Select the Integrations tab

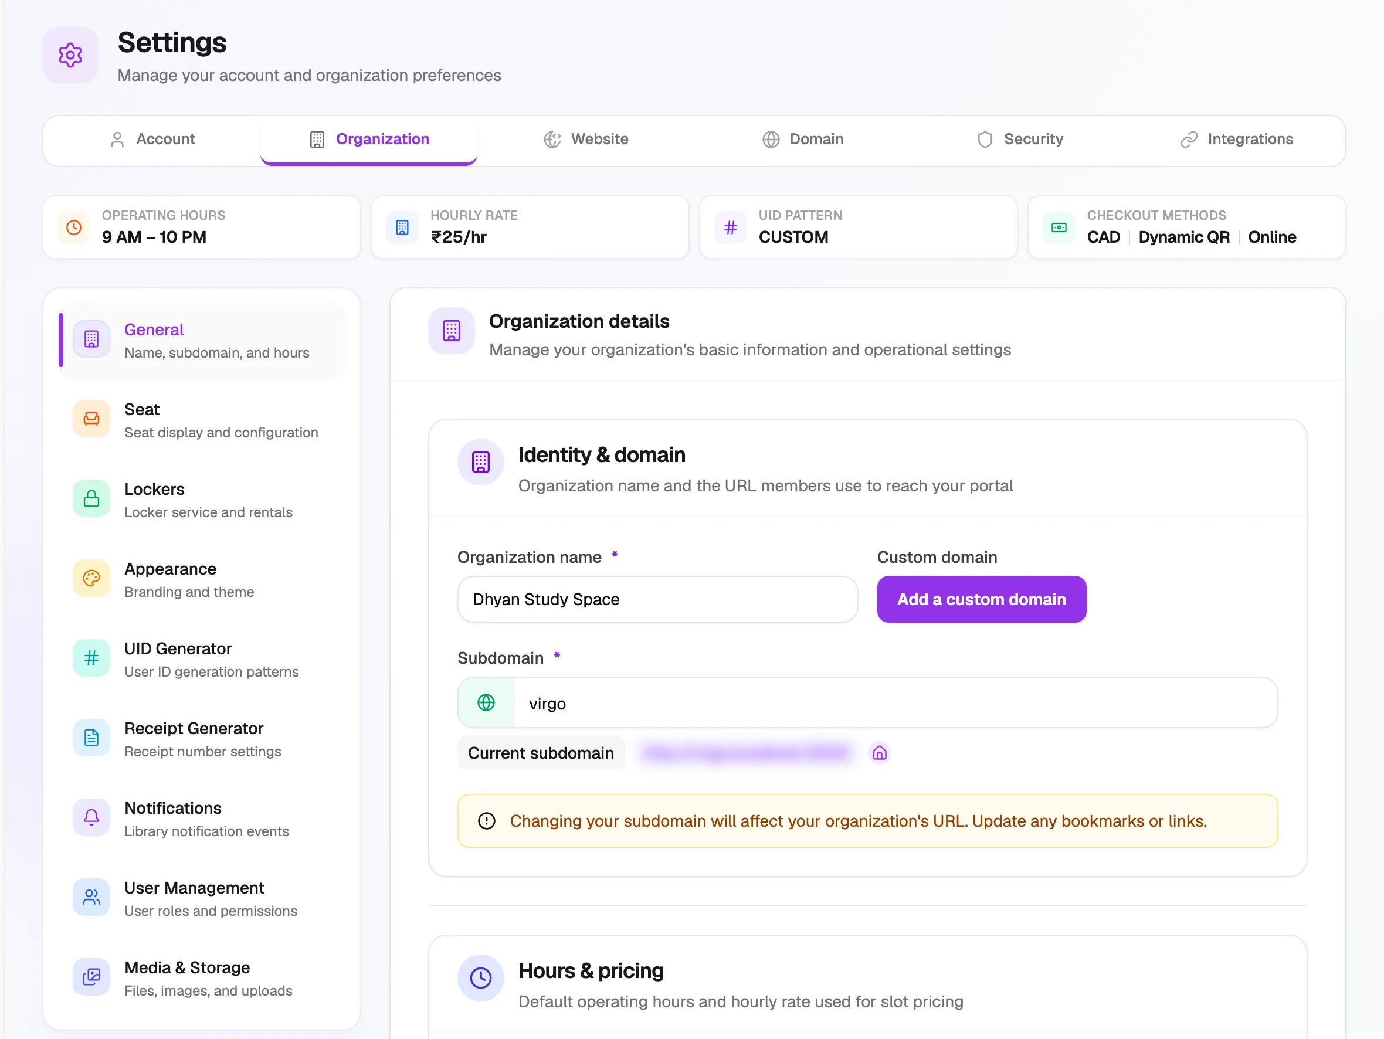[1236, 140]
